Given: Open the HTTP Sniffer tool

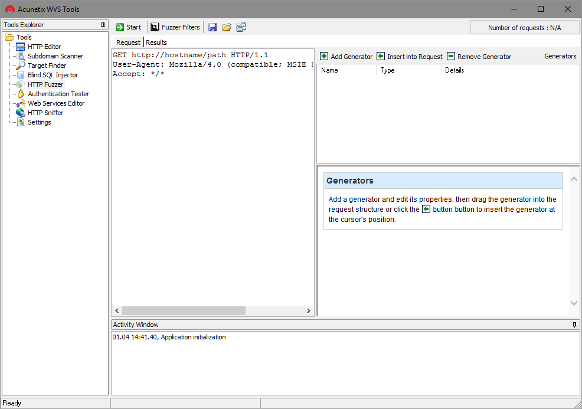Looking at the screenshot, I should 45,113.
